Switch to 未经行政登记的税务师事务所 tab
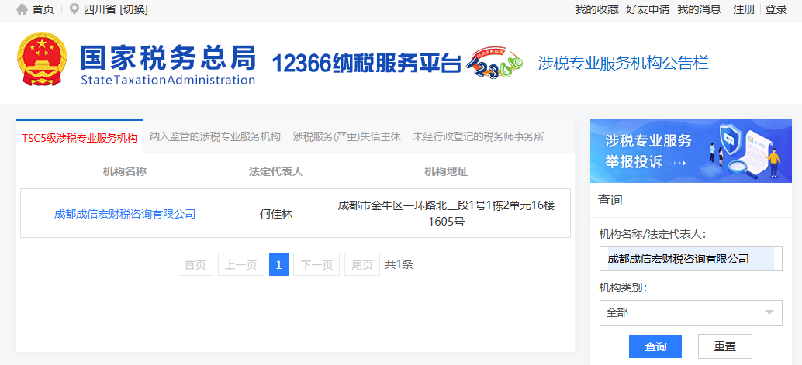Viewport: 802px width, 365px height. [x=479, y=136]
